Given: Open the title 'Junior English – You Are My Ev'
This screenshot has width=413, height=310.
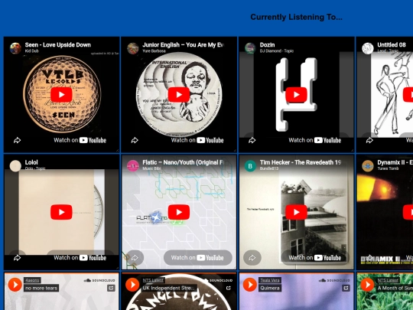Looking at the screenshot, I should 184,45.
